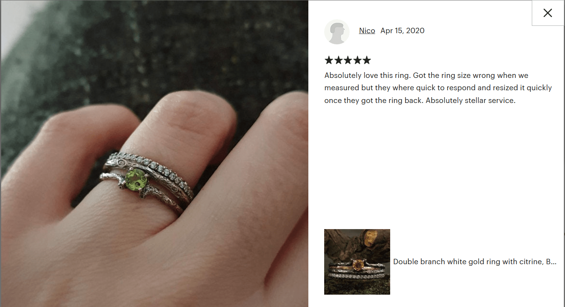Open the Double branch white gold ring listing title

[475, 261]
